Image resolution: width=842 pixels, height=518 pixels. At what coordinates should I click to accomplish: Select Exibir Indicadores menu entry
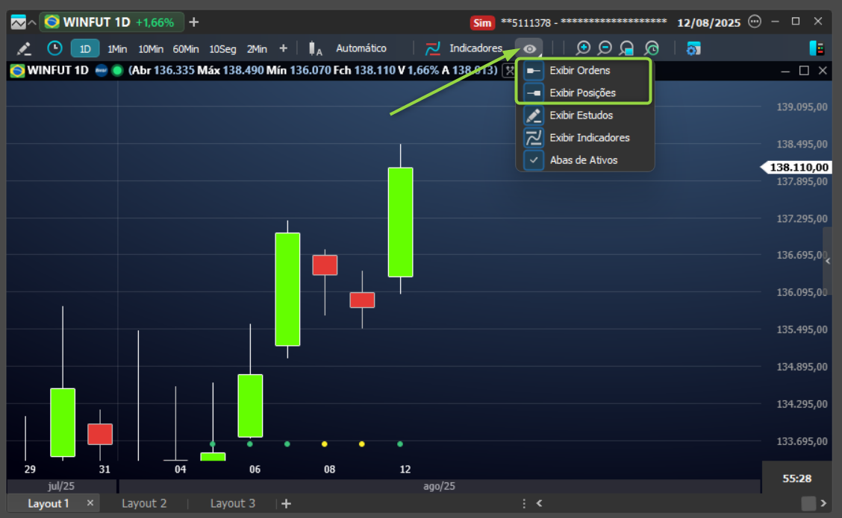[x=584, y=138]
